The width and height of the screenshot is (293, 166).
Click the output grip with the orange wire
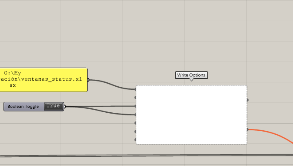247,129
